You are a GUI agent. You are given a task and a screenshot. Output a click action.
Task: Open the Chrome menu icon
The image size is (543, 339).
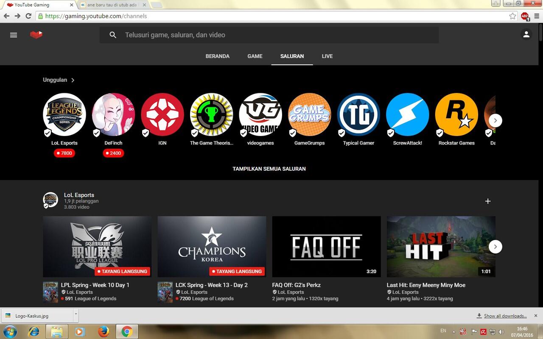[x=536, y=16]
